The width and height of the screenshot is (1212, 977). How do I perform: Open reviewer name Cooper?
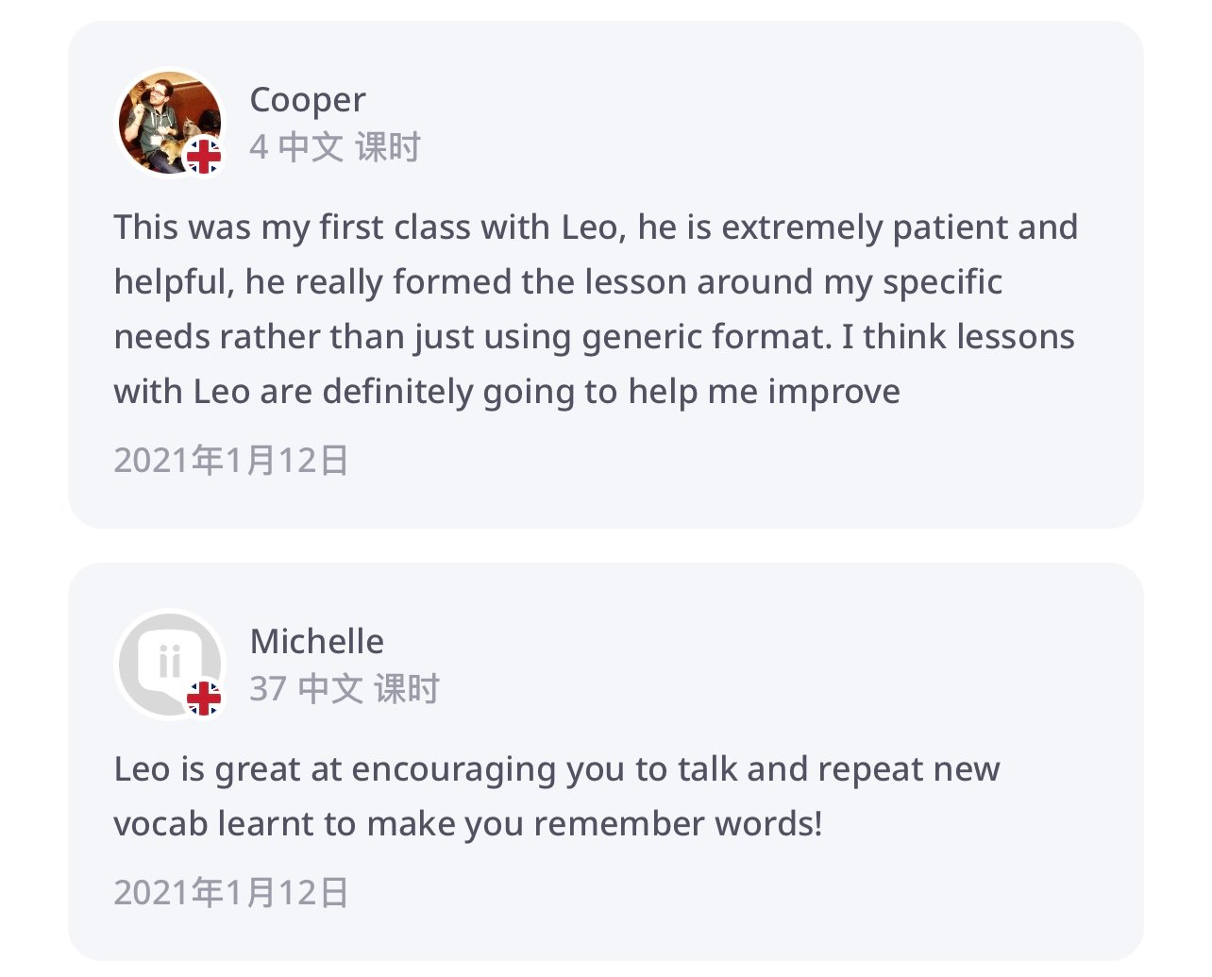point(307,100)
